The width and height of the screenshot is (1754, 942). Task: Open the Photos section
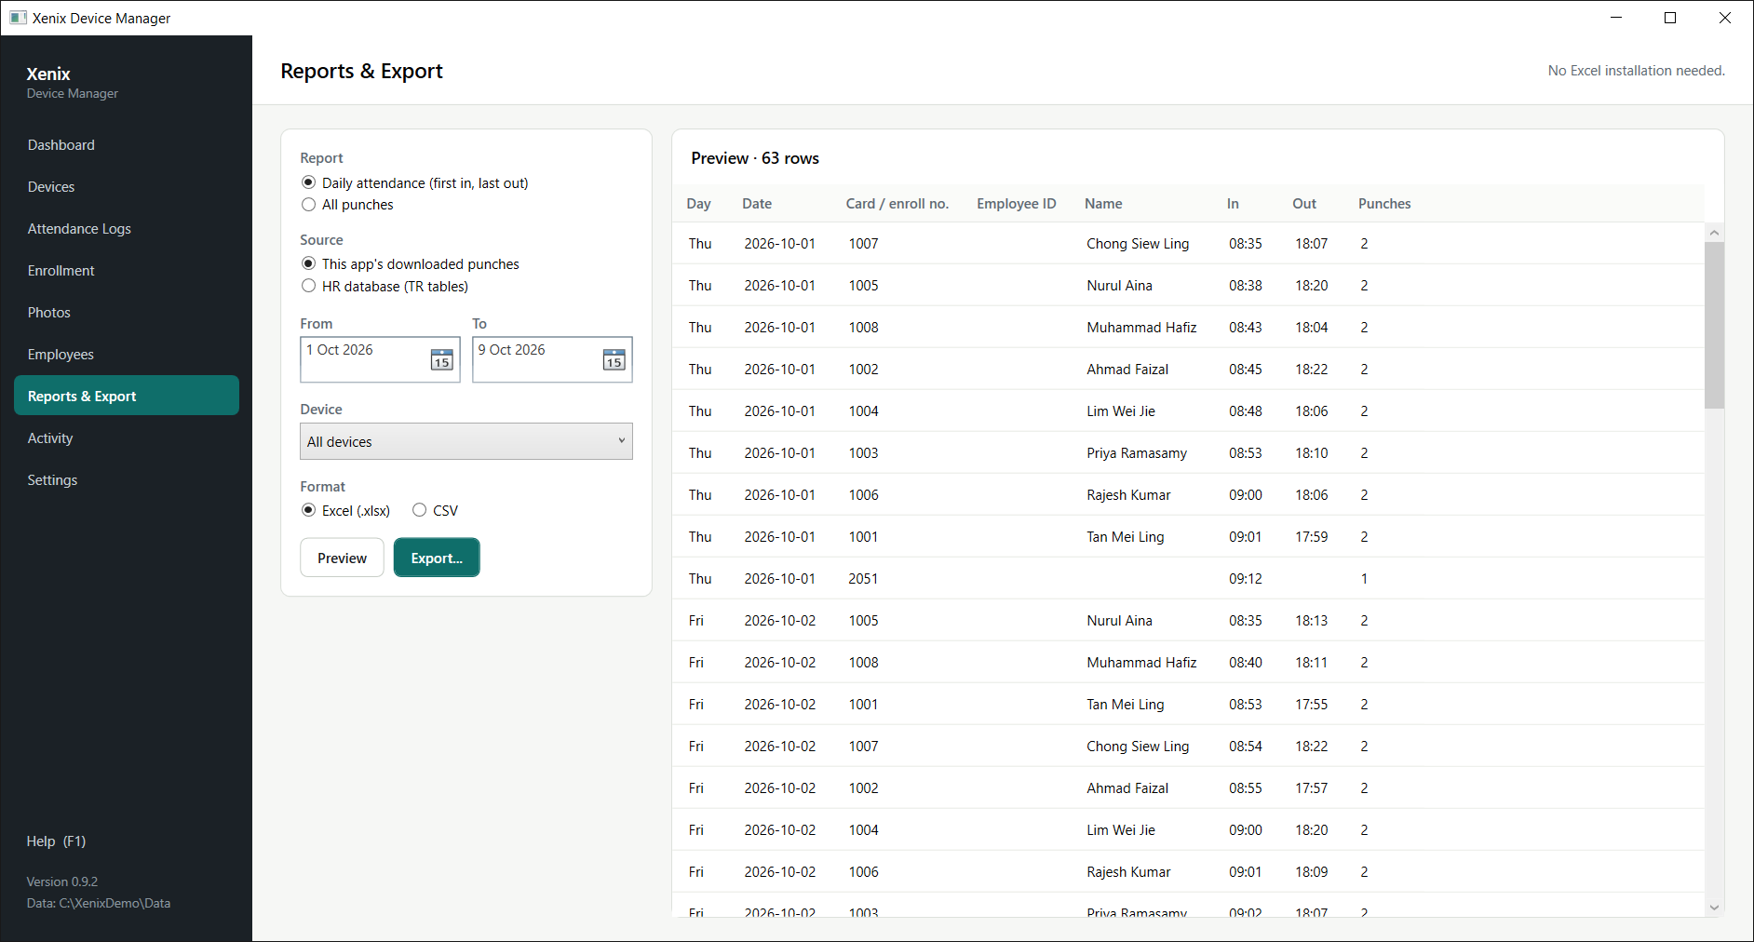(x=127, y=313)
